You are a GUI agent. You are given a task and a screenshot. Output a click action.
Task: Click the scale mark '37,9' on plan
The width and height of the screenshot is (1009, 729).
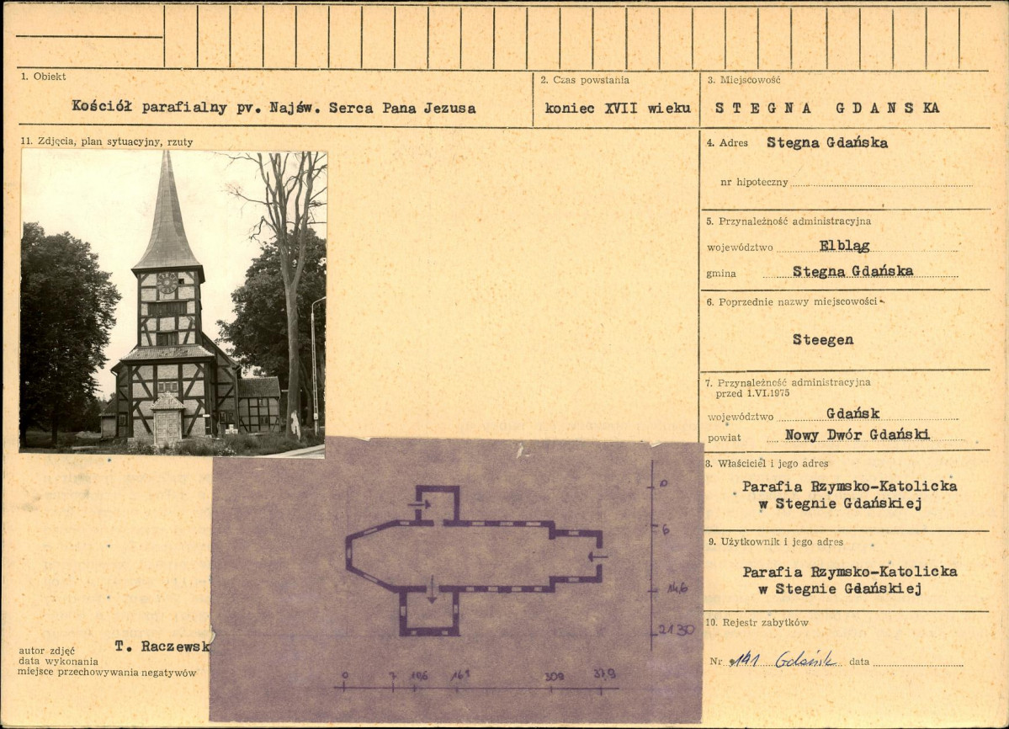click(x=604, y=673)
